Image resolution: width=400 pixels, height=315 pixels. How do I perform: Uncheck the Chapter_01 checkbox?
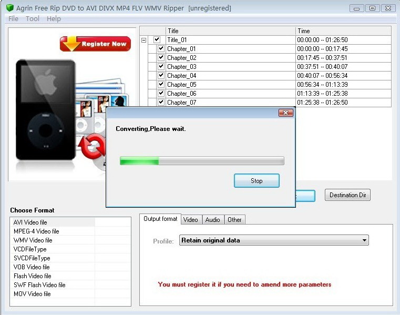(161, 48)
